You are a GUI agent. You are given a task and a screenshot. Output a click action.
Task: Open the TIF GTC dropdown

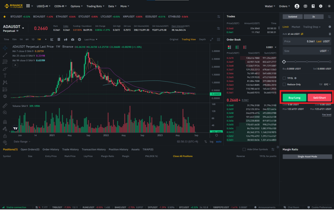click(x=327, y=85)
